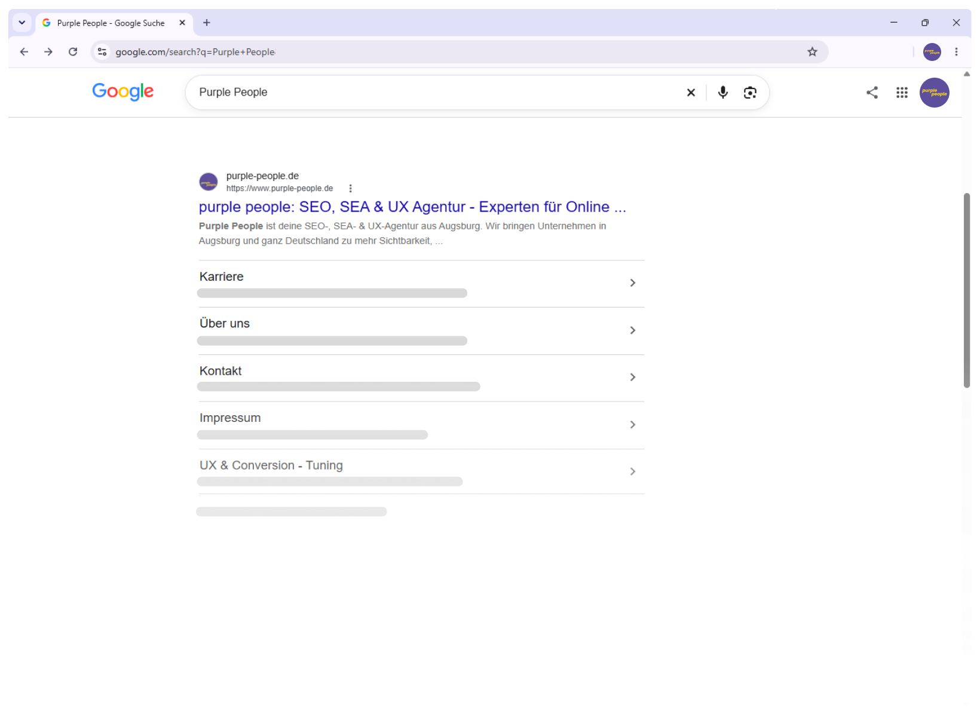Open the Chrome profile avatar in toolbar
This screenshot has width=980, height=711.
932,52
